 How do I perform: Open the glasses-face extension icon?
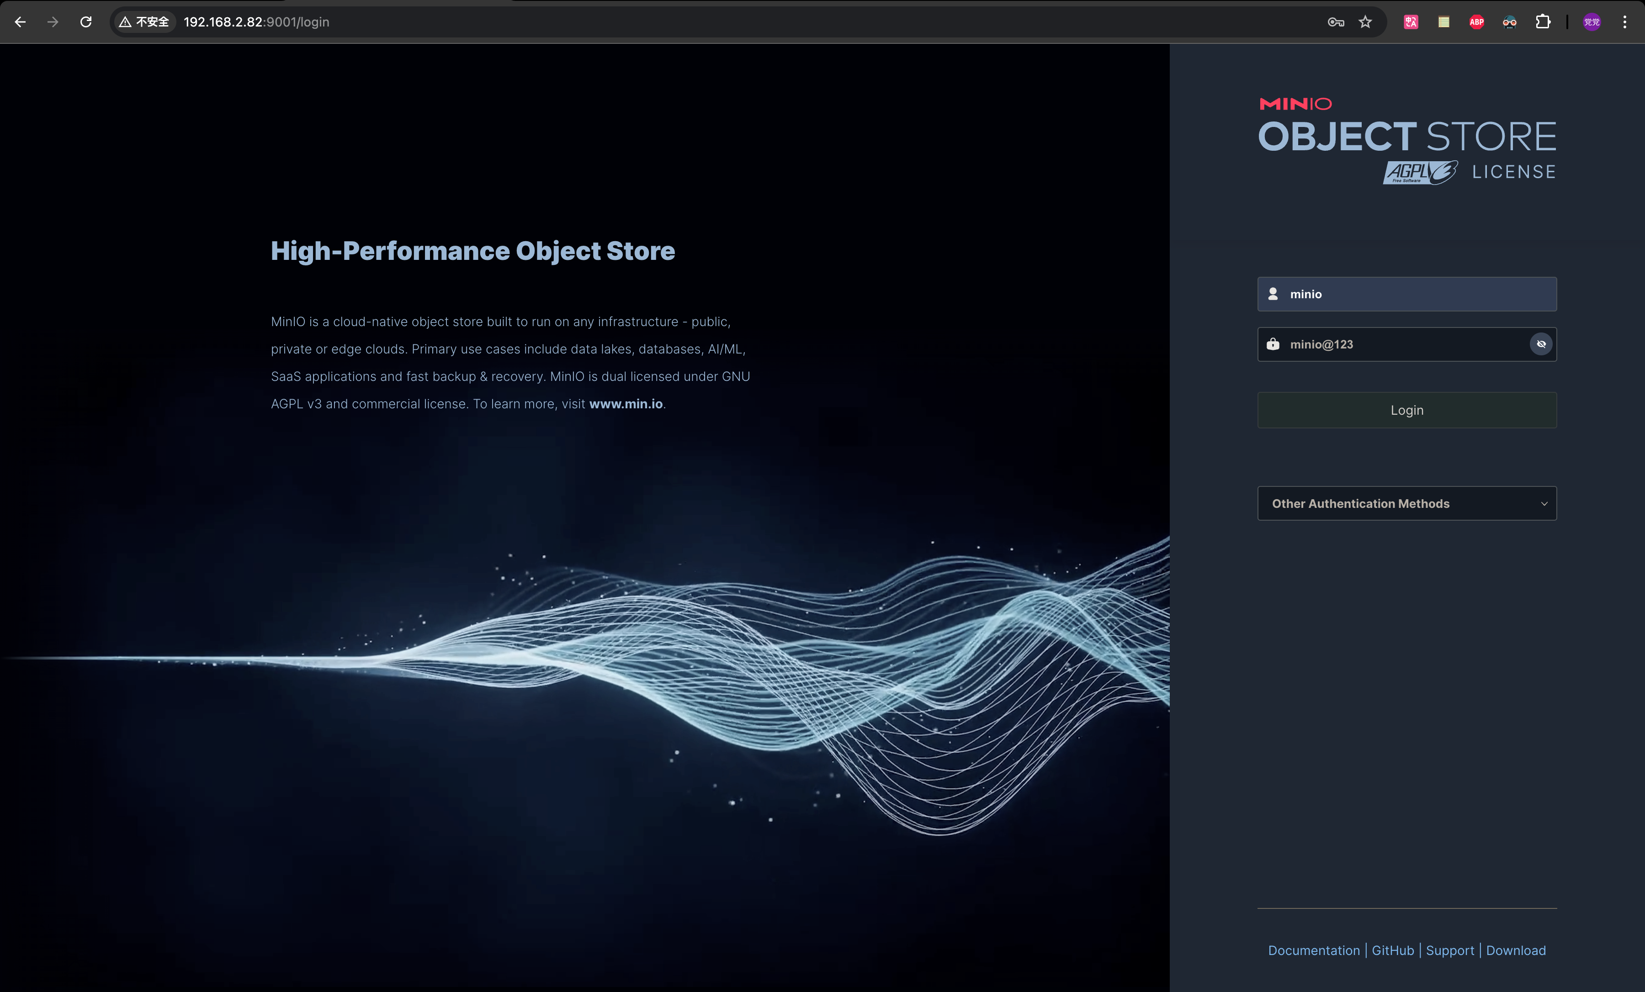coord(1509,22)
